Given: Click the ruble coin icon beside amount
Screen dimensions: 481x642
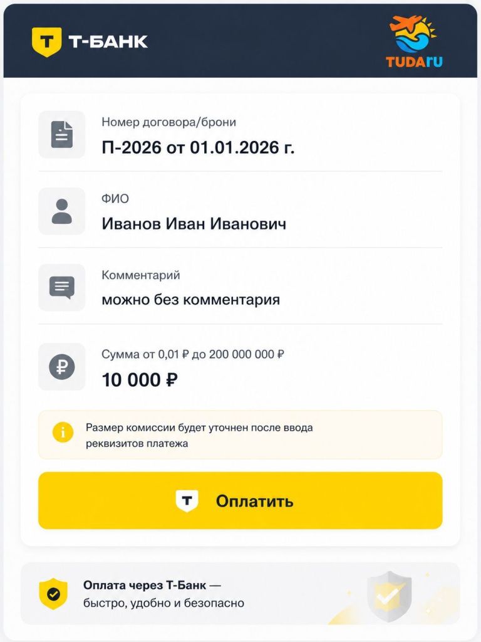Looking at the screenshot, I should click(x=62, y=366).
